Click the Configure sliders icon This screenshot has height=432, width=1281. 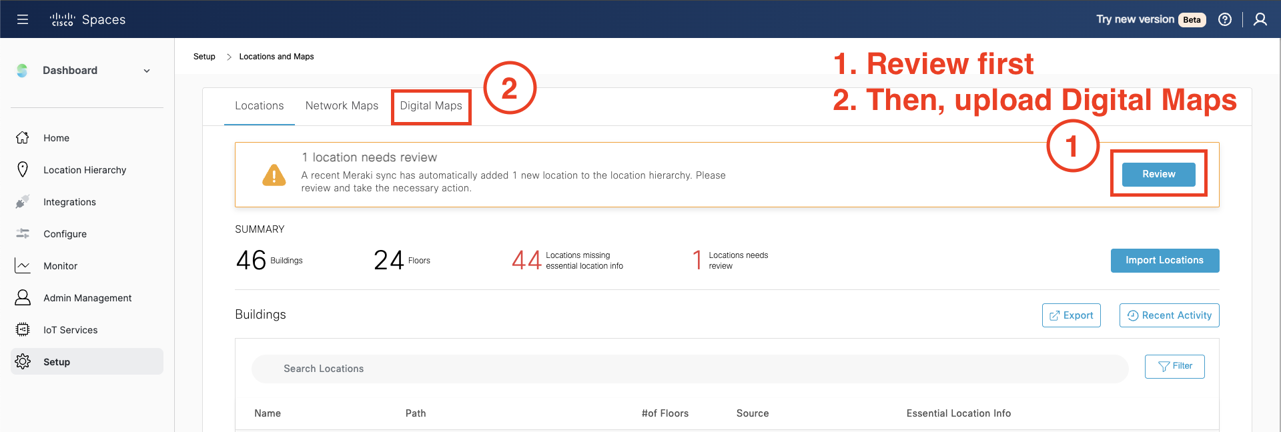pos(23,234)
